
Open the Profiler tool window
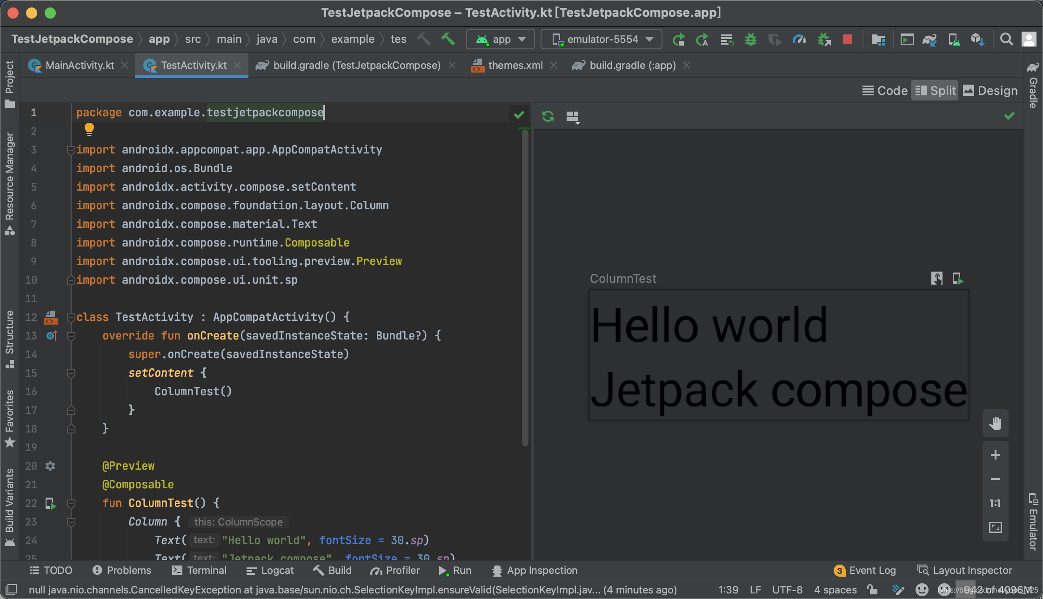click(395, 571)
